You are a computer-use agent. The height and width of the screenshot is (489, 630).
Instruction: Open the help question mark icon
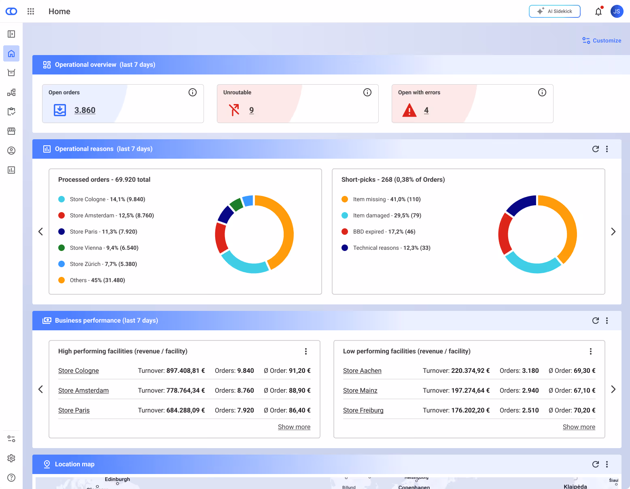(11, 478)
